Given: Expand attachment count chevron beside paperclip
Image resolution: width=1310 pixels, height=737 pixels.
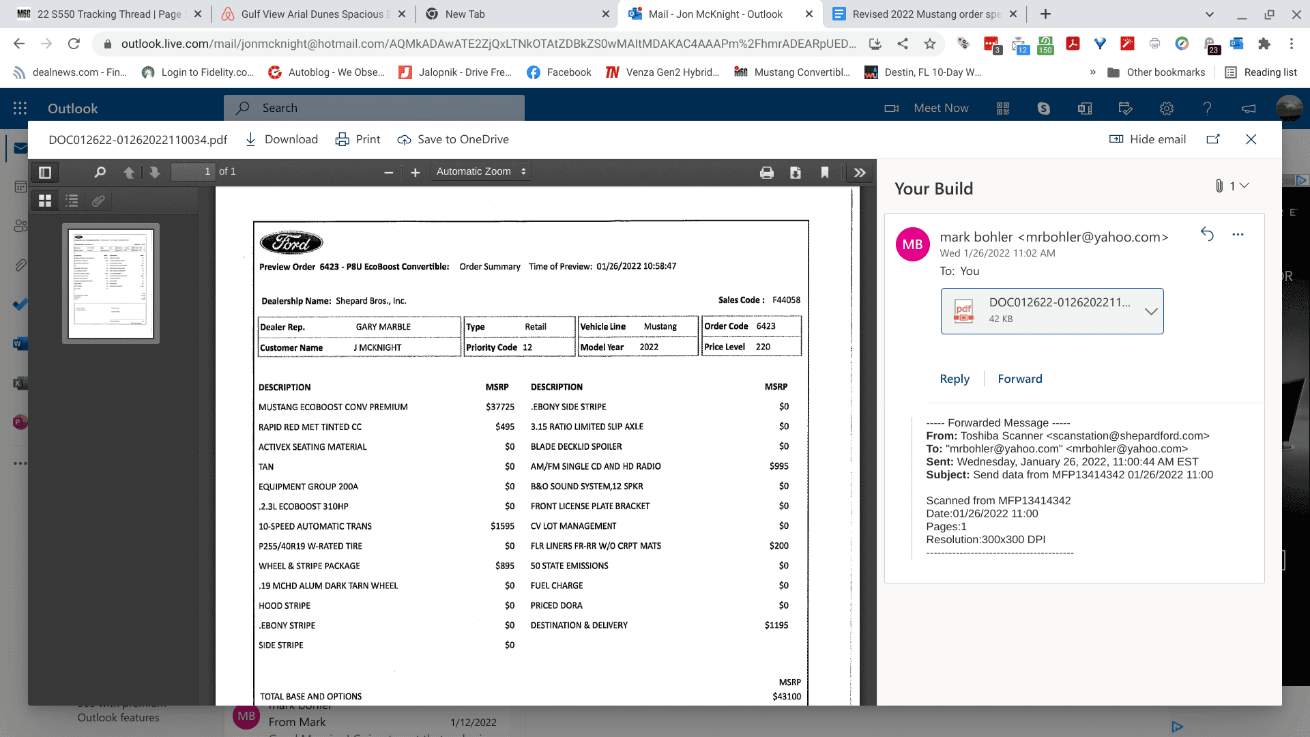Looking at the screenshot, I should 1244,186.
